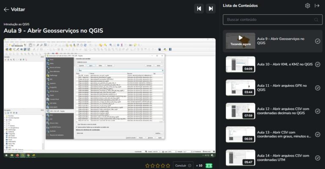The width and height of the screenshot is (325, 169).
Task: Open lesson Aula 11 - Abrir arquivos GPX
Action: point(273,88)
